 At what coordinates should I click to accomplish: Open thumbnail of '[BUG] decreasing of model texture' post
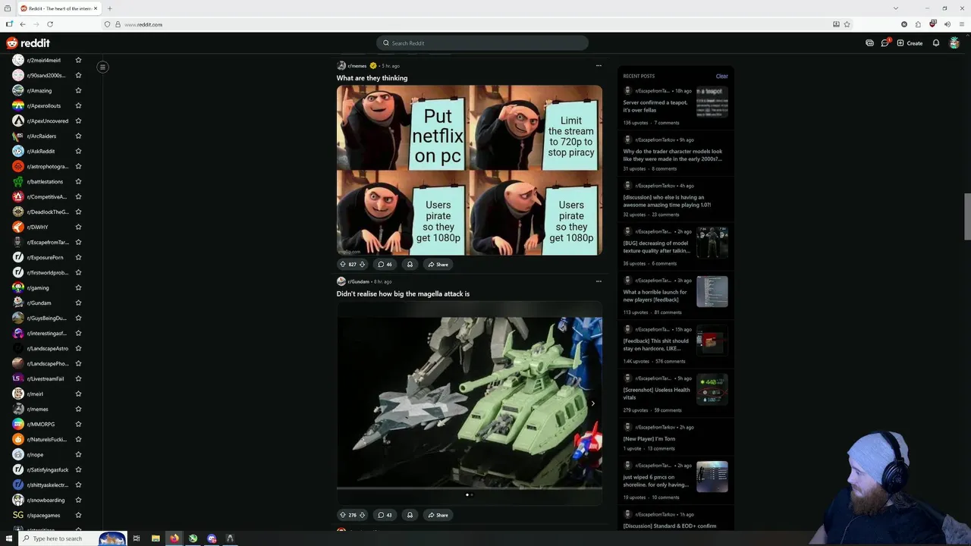pyautogui.click(x=712, y=243)
